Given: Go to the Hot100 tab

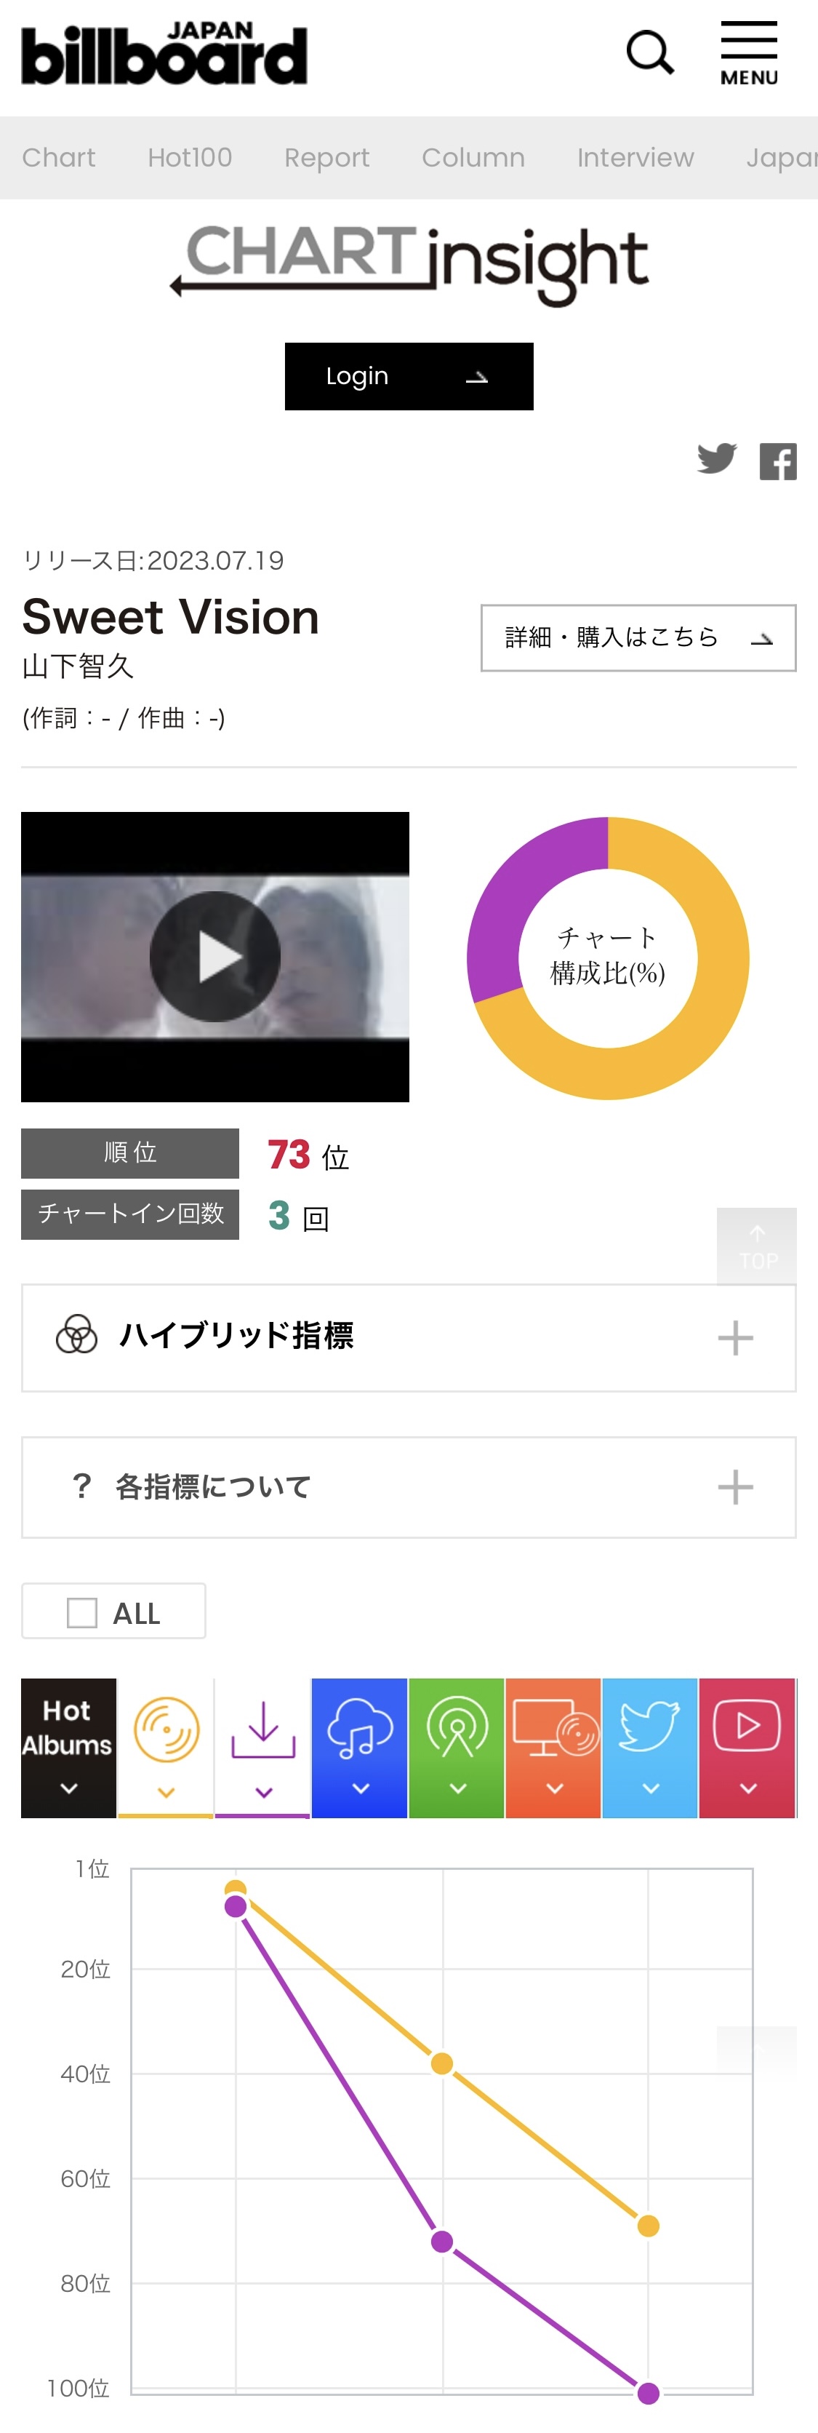Looking at the screenshot, I should coord(190,158).
